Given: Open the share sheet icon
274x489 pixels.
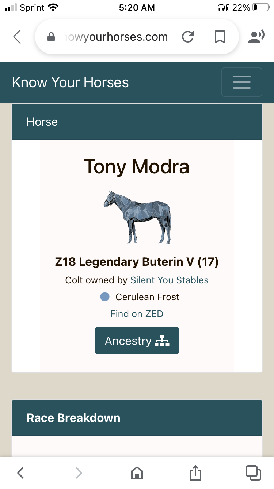Looking at the screenshot, I should pos(195,473).
